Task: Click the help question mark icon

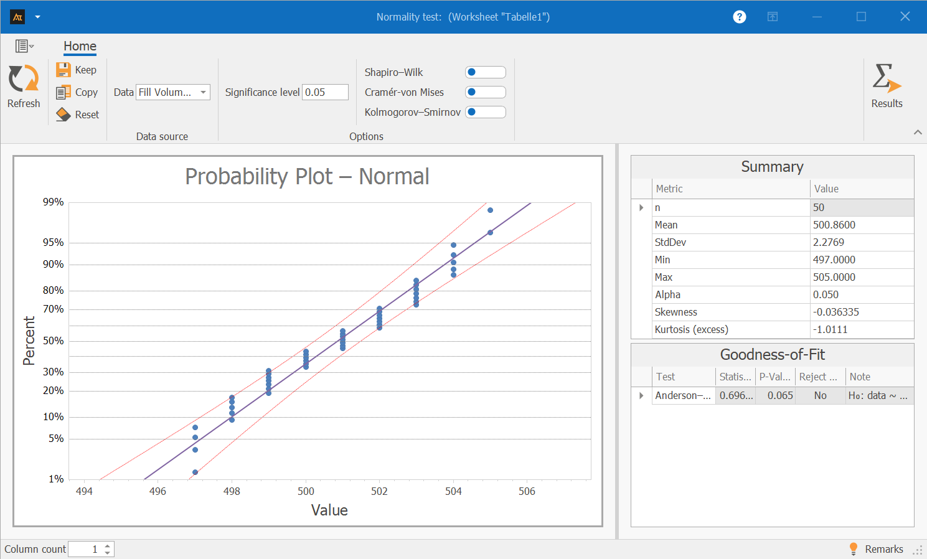Action: [739, 17]
